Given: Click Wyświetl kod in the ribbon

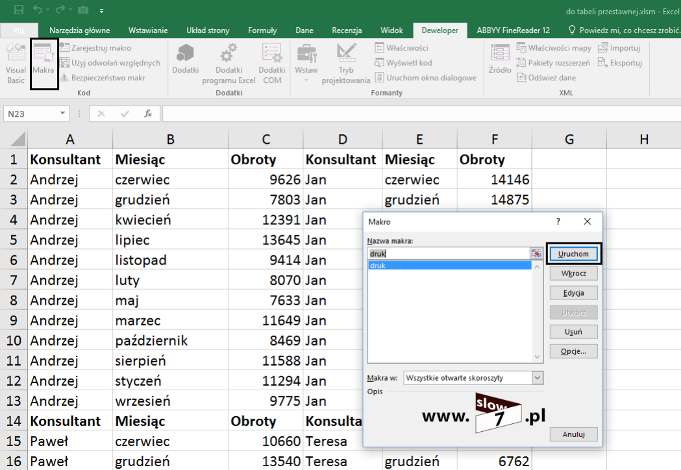Looking at the screenshot, I should coord(404,63).
